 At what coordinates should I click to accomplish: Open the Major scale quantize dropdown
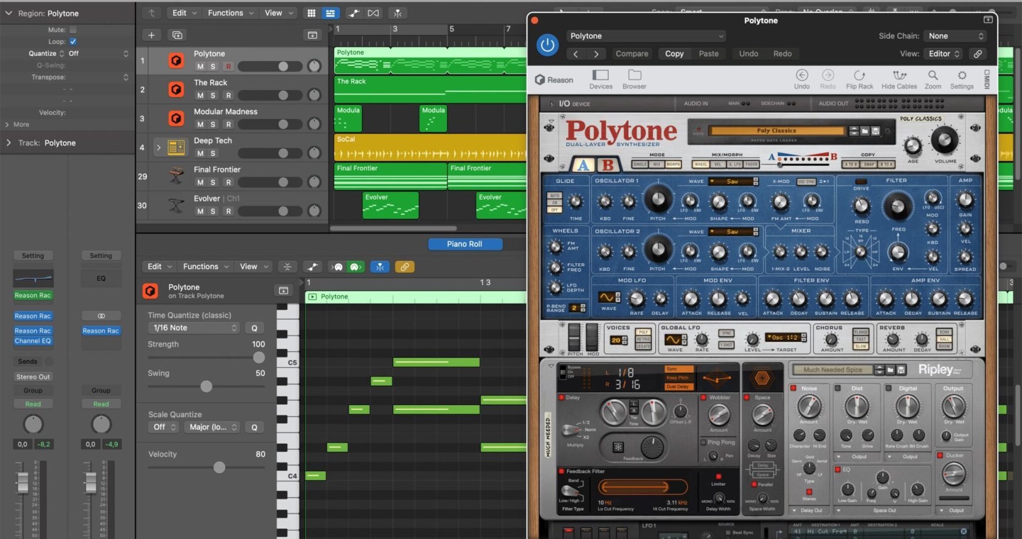(212, 427)
